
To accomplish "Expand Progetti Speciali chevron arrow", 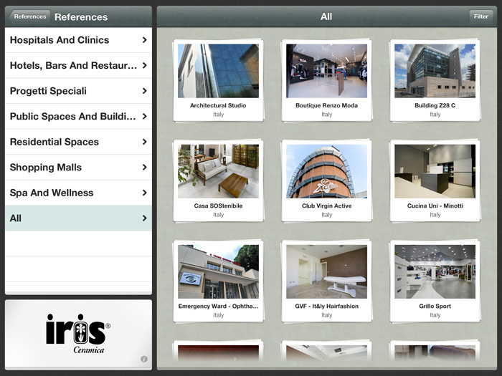I will [x=145, y=91].
